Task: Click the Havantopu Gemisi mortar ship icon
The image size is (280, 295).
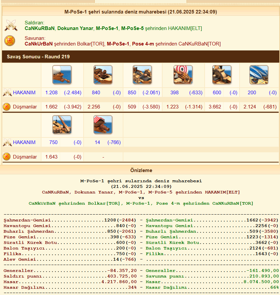Action: (103, 75)
